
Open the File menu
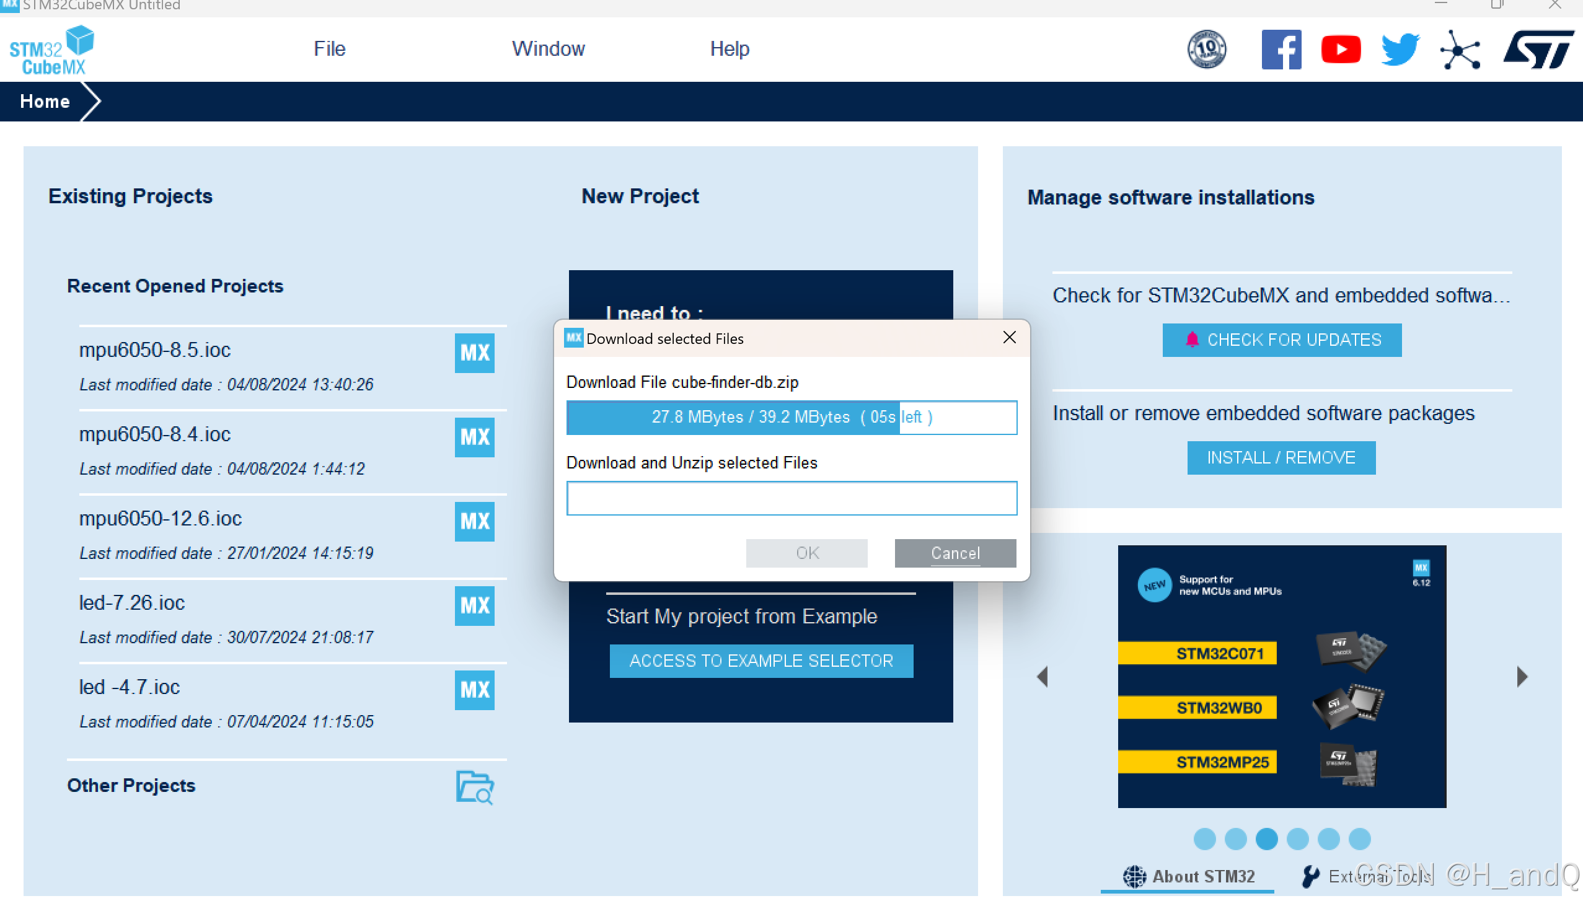click(x=329, y=49)
